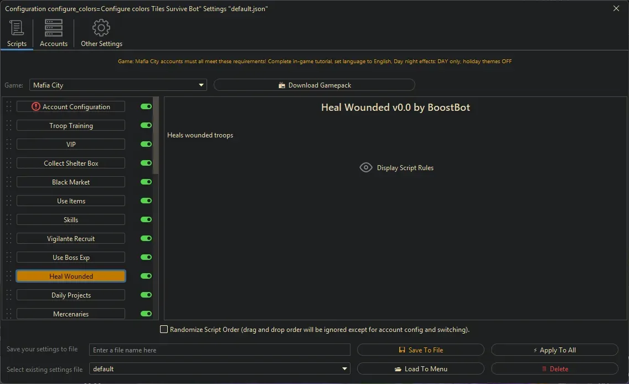Enable the Randomize Script Order checkbox
This screenshot has height=384, width=629.
164,330
